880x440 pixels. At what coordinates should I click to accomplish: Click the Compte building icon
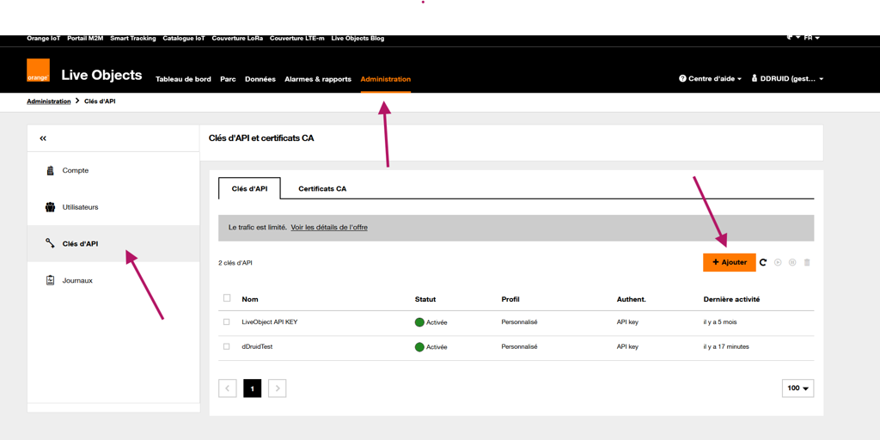coord(50,171)
